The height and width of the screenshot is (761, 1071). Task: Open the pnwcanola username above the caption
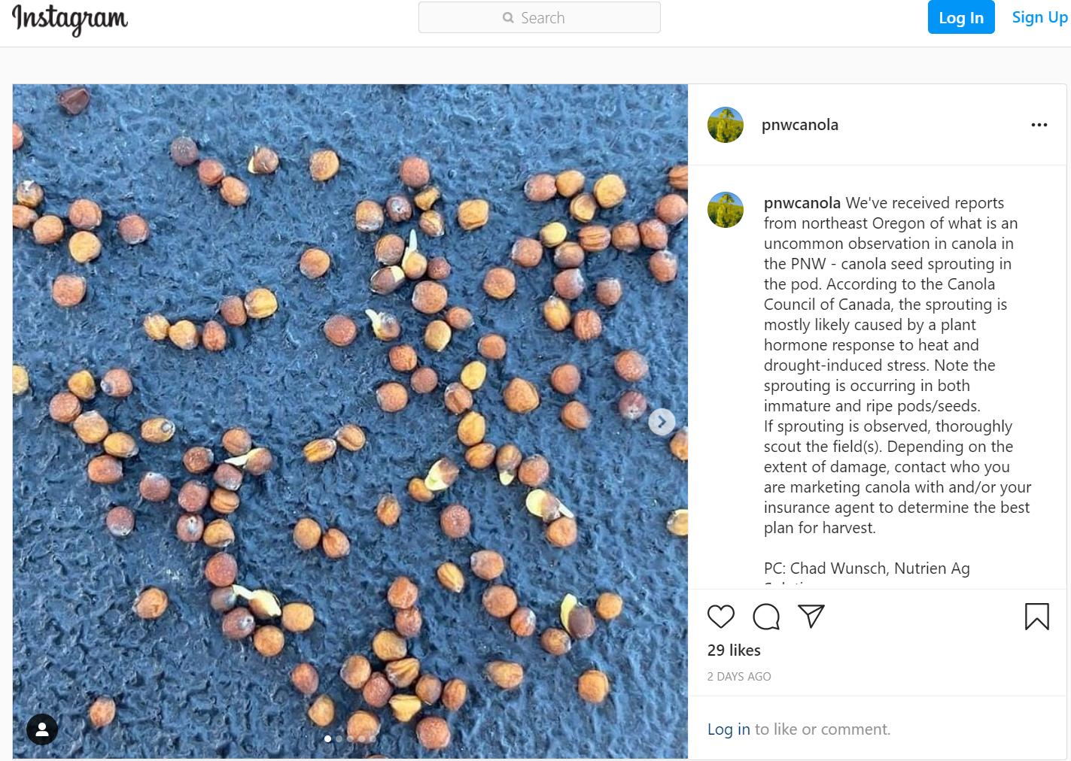[800, 124]
